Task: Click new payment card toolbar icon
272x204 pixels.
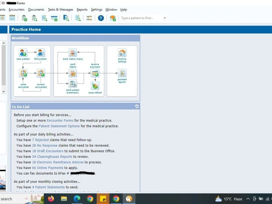Action: coord(54,18)
